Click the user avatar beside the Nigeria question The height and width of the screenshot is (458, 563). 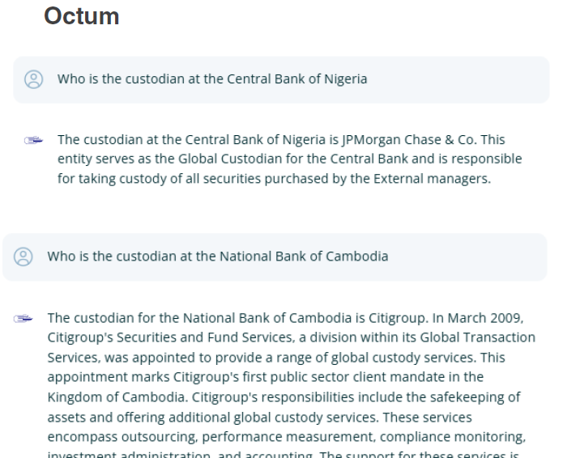tap(34, 79)
